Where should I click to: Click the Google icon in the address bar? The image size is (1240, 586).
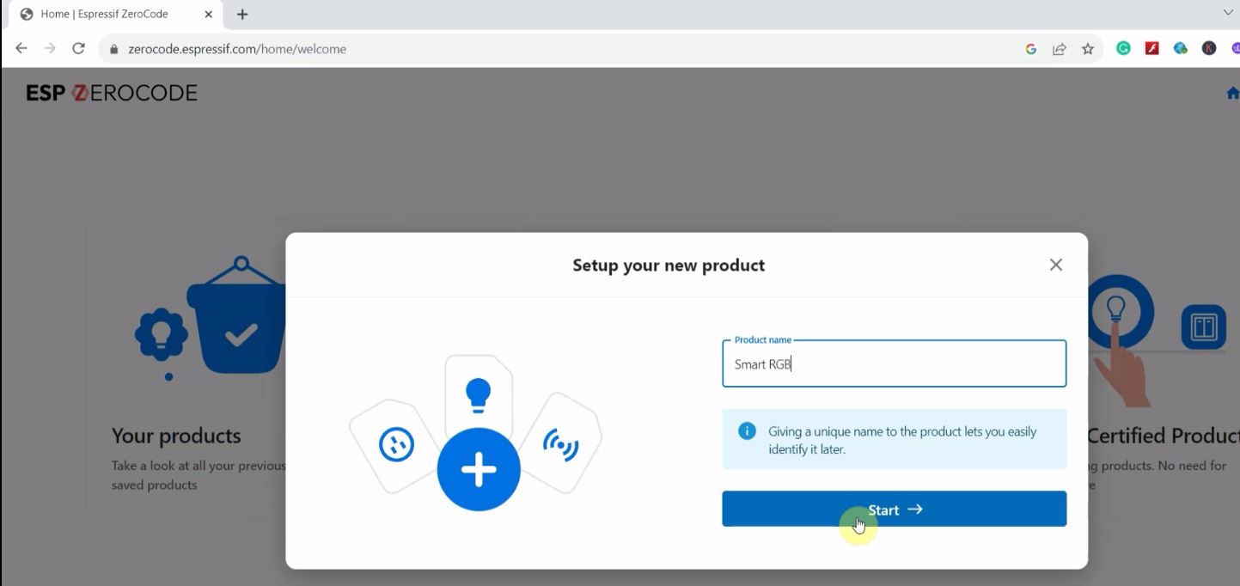pyautogui.click(x=1031, y=49)
